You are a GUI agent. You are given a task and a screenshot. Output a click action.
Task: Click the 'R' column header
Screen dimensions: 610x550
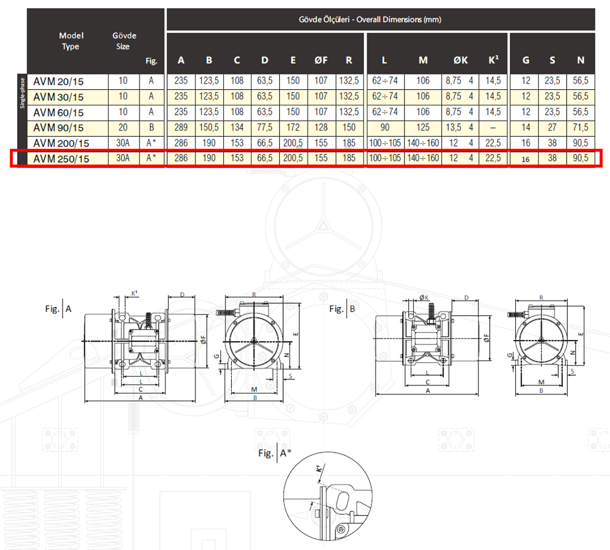click(x=349, y=60)
